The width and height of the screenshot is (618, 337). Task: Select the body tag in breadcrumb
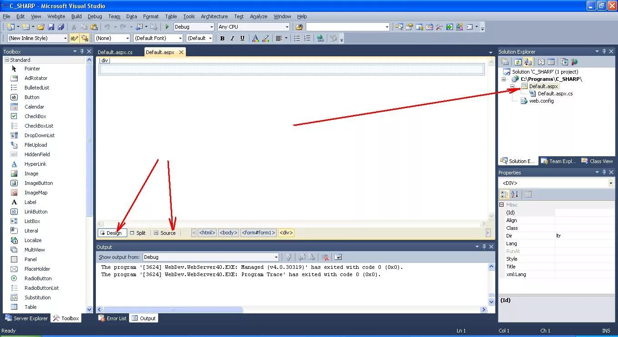(x=228, y=233)
